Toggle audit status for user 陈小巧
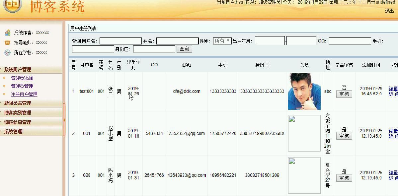Viewport: 398px width, 196px height. pos(344,178)
